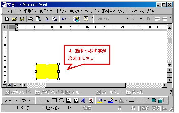The image size is (179, 113).
Task: Click the Print Preview magnifier icon
Action: 38,19
